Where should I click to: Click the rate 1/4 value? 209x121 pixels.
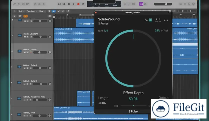(x=106, y=31)
